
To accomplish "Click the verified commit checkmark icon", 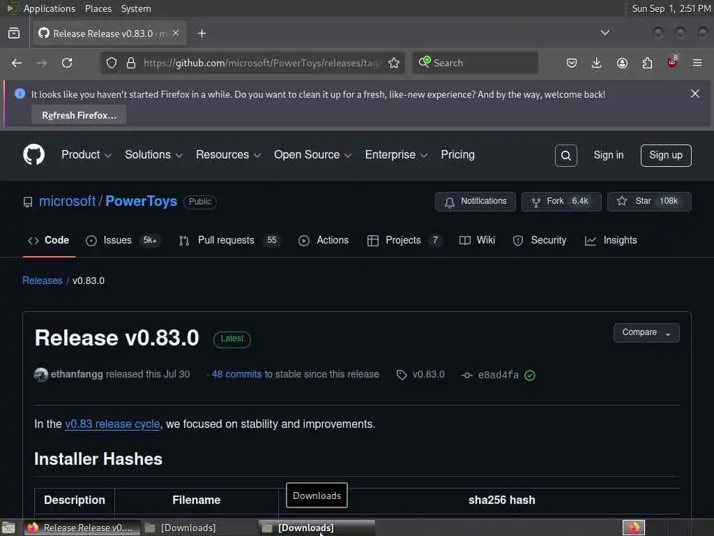I will click(x=530, y=375).
